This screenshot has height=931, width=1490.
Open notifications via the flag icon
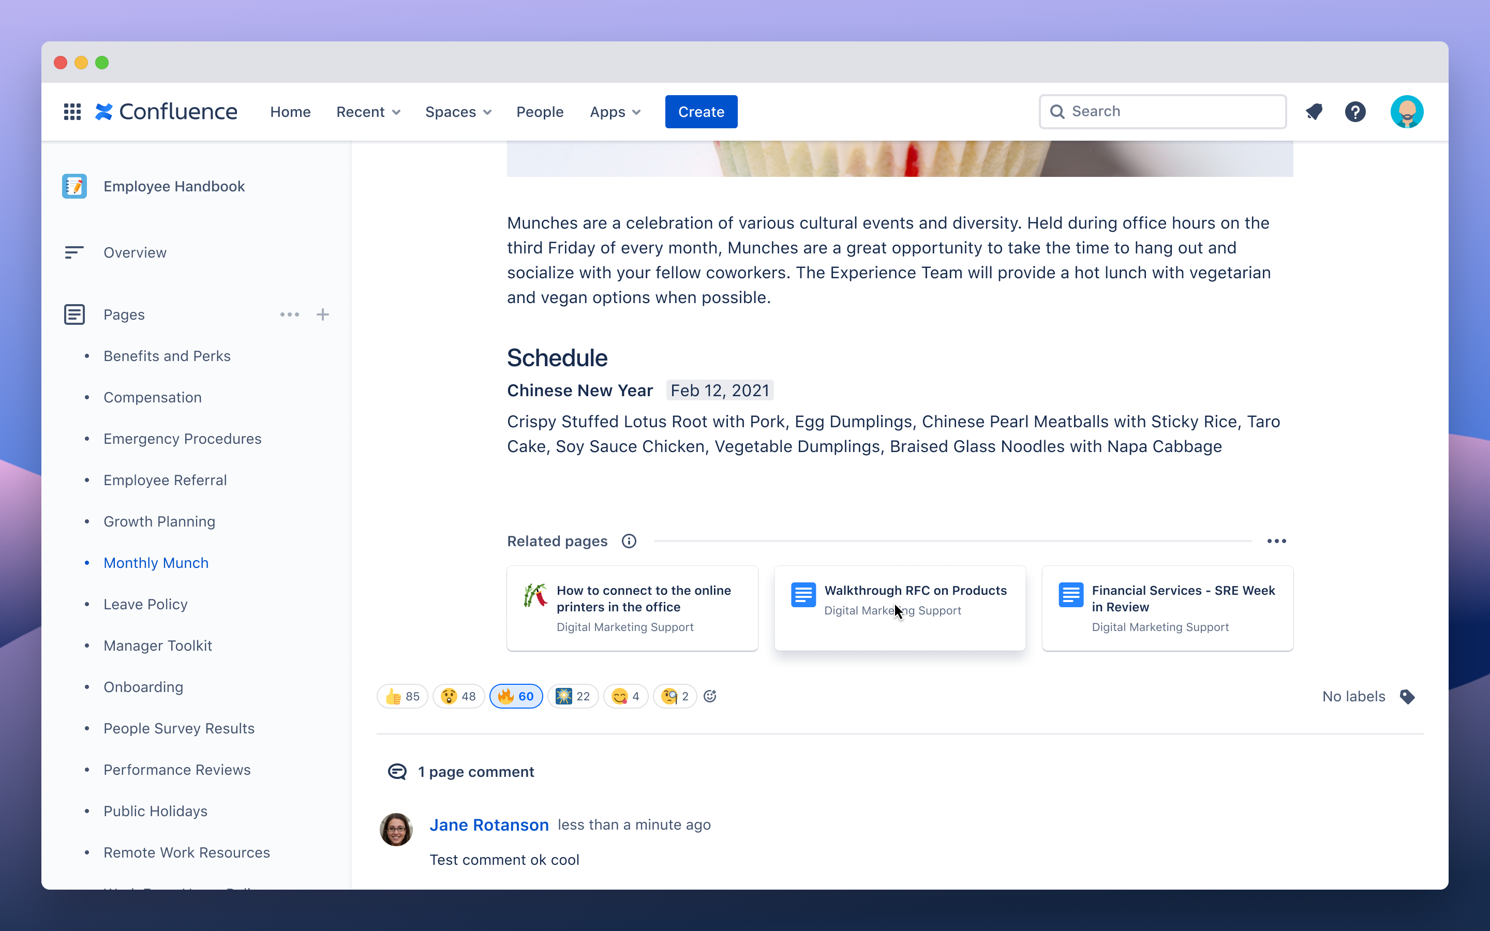coord(1315,111)
